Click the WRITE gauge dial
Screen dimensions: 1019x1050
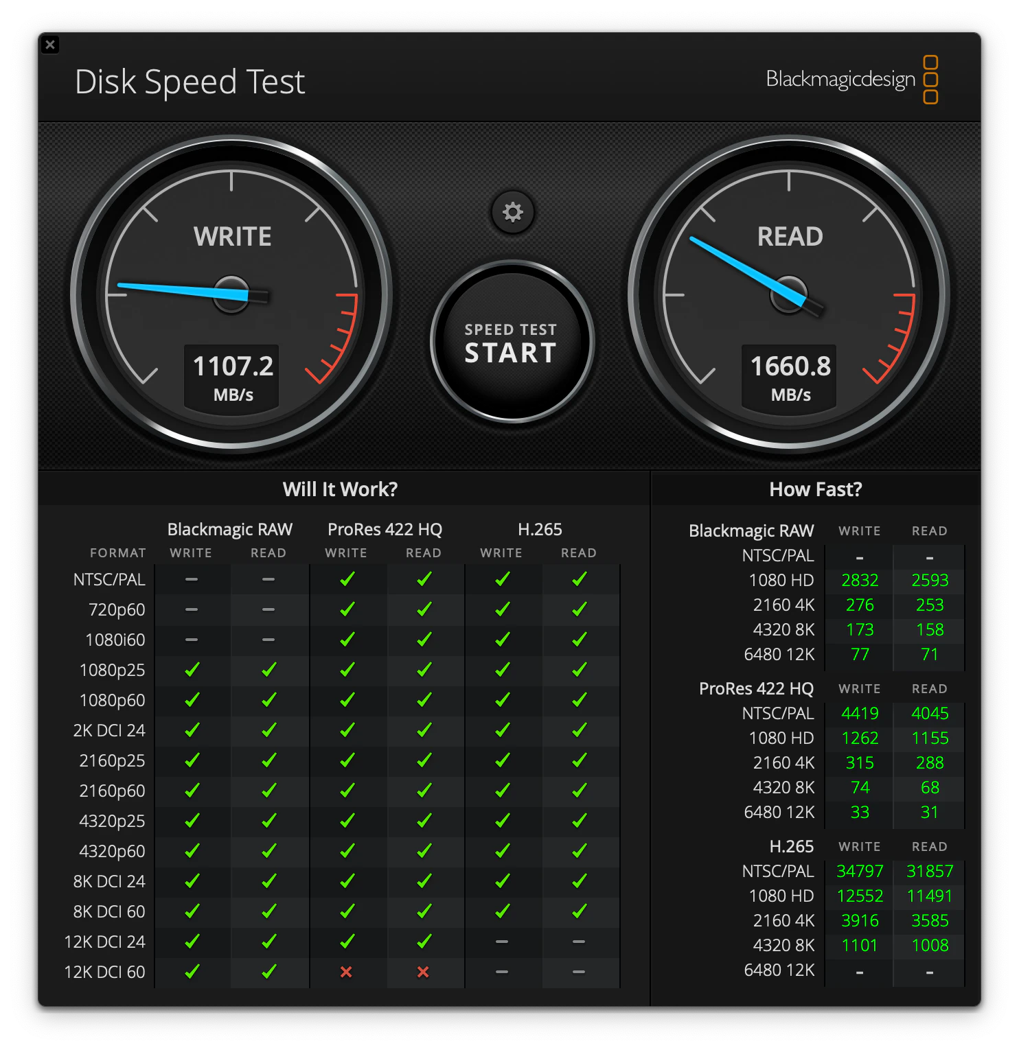coord(231,294)
